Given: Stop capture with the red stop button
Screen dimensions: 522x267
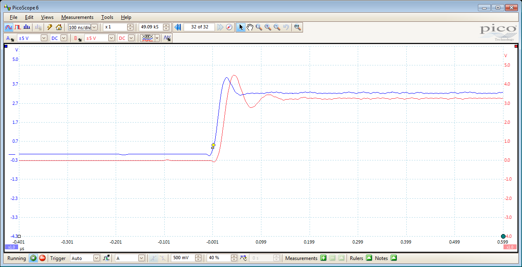Looking at the screenshot, I should (42, 258).
